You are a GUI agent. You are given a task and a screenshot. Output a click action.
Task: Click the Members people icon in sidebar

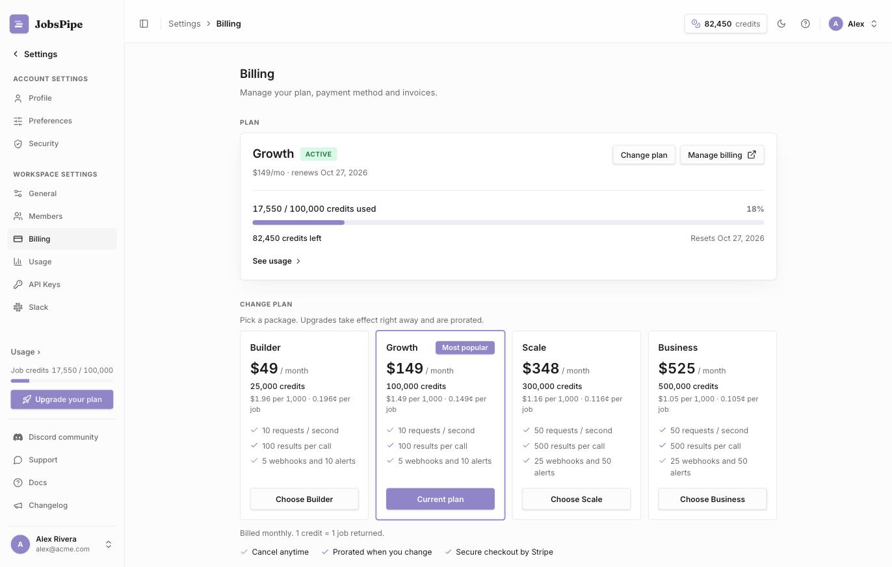point(18,216)
